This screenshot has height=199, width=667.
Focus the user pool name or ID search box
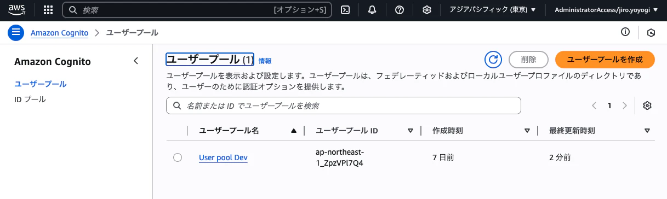pyautogui.click(x=343, y=106)
